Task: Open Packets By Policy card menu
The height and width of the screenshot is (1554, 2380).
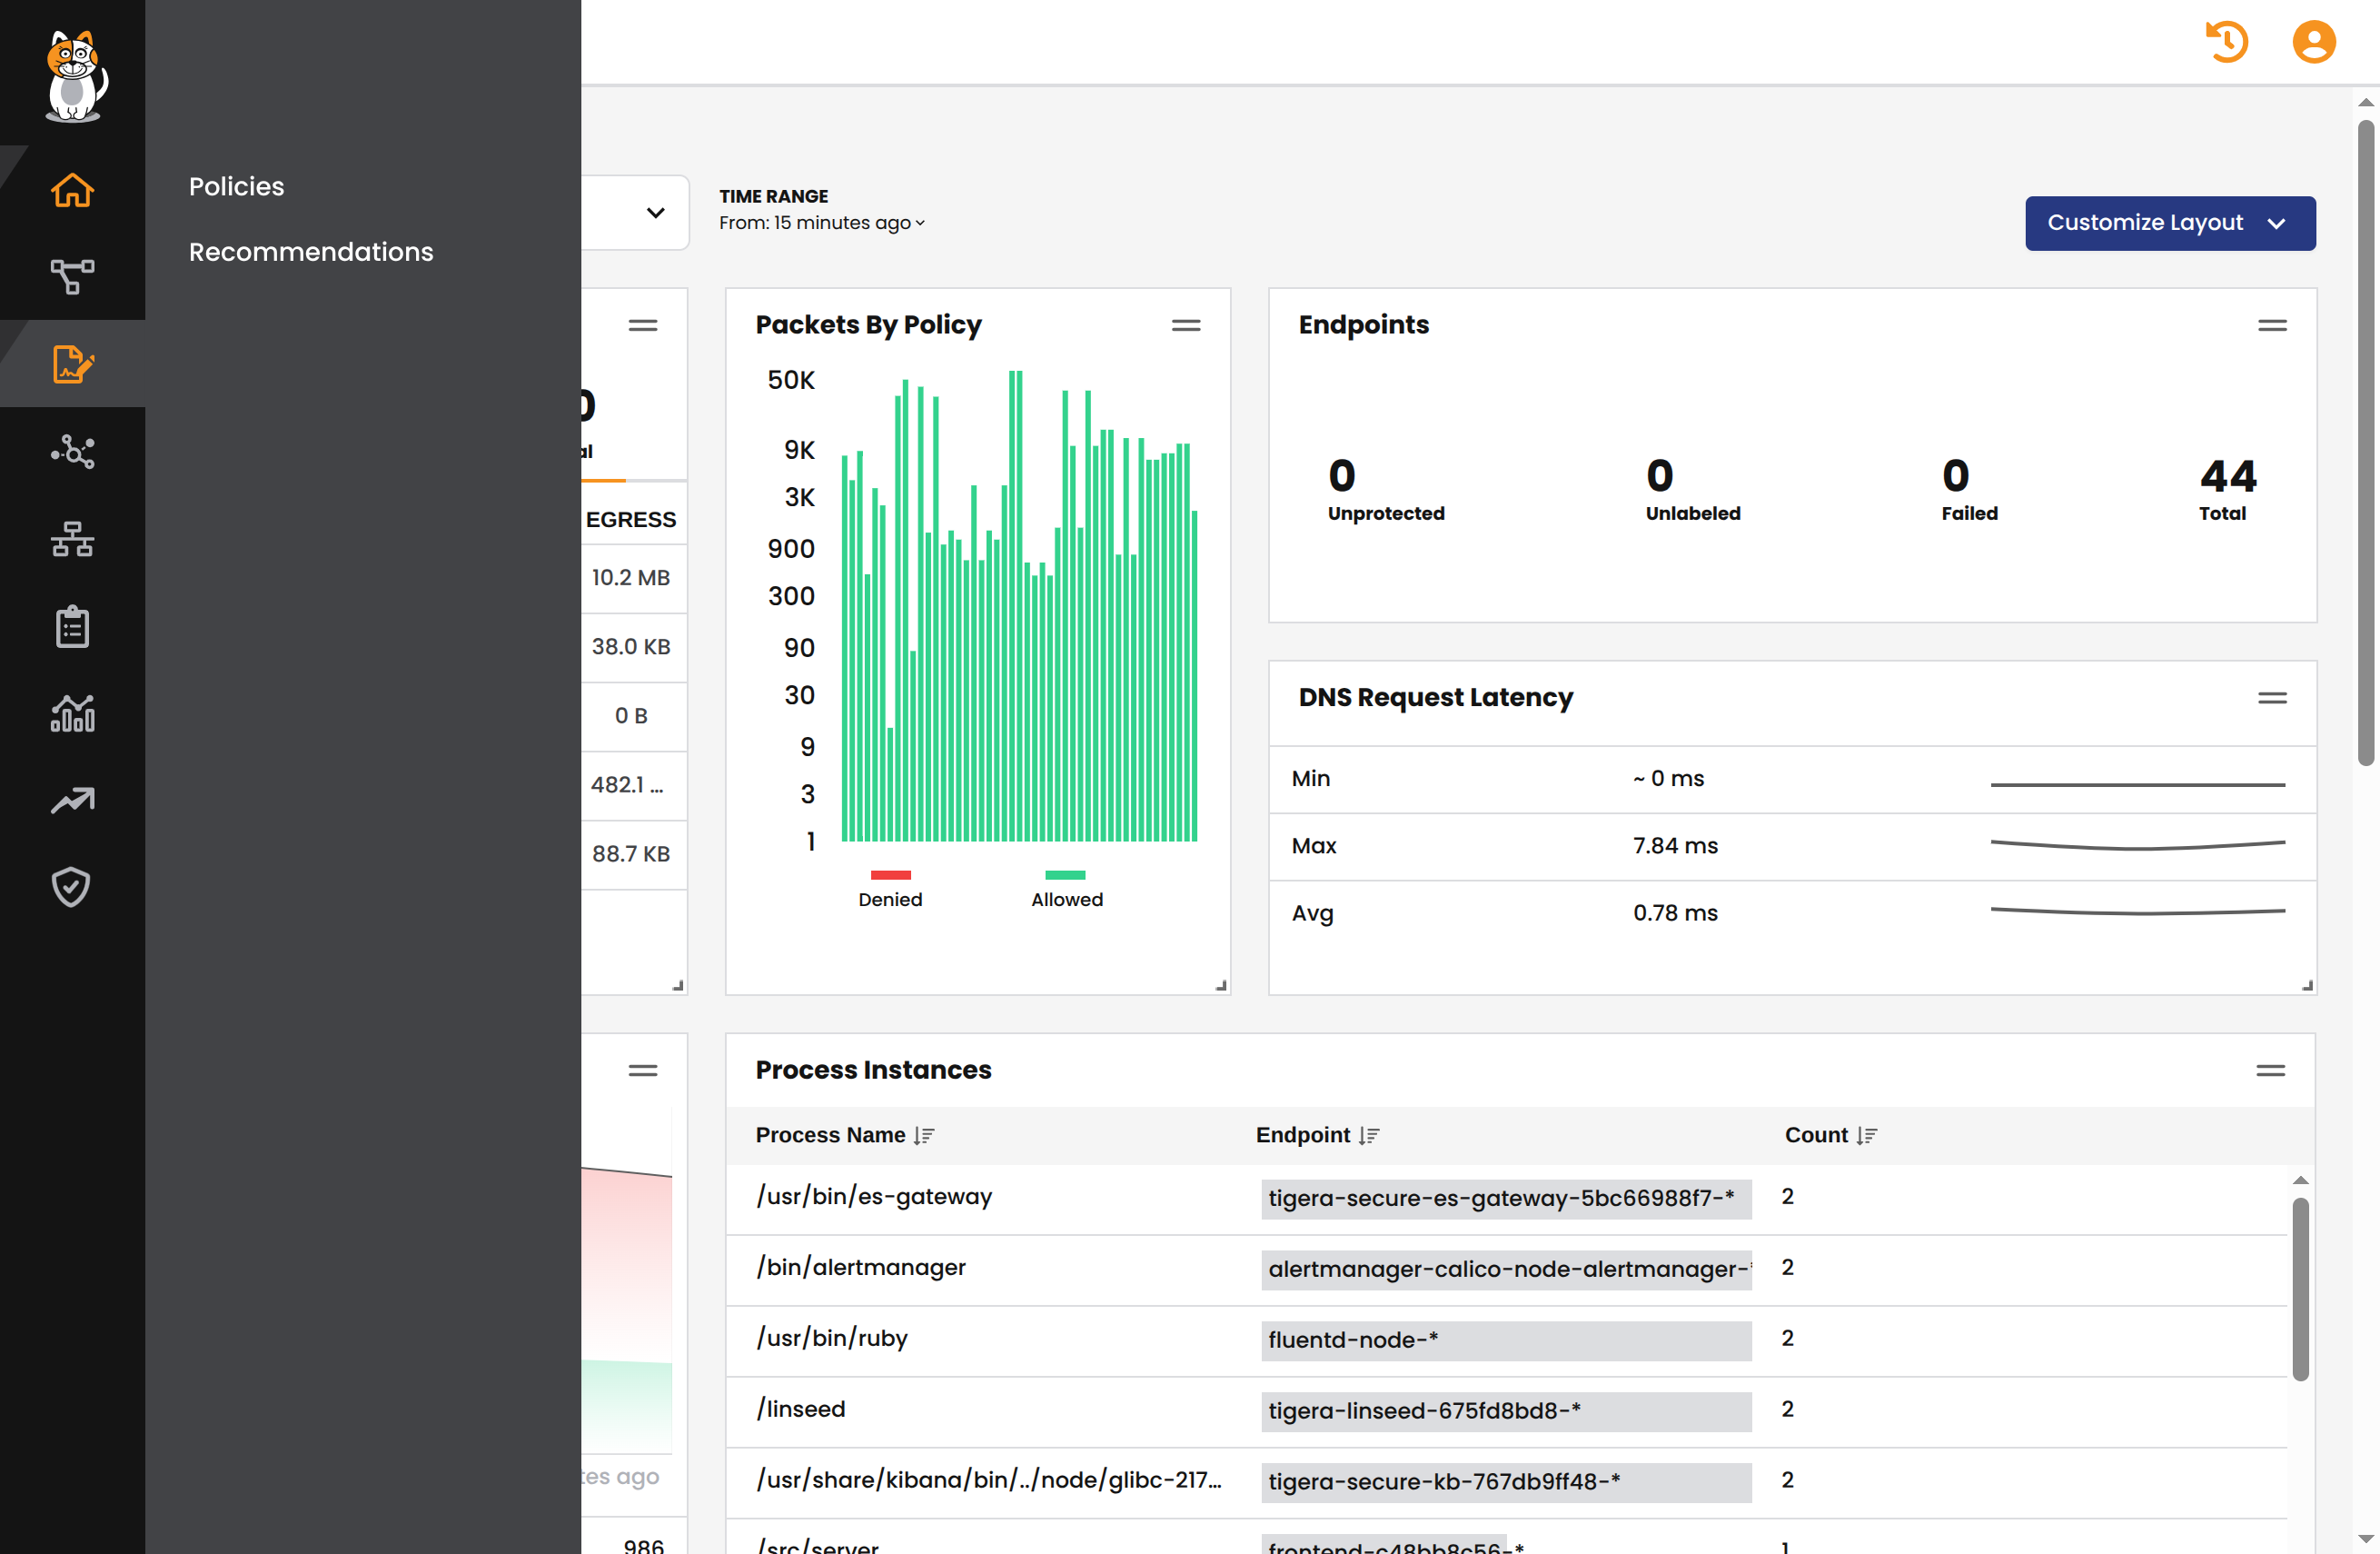Action: tap(1186, 325)
